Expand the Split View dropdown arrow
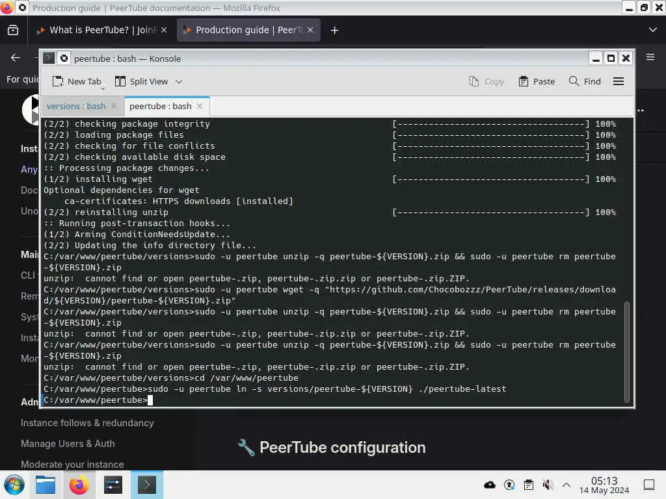Image resolution: width=666 pixels, height=499 pixels. tap(179, 81)
